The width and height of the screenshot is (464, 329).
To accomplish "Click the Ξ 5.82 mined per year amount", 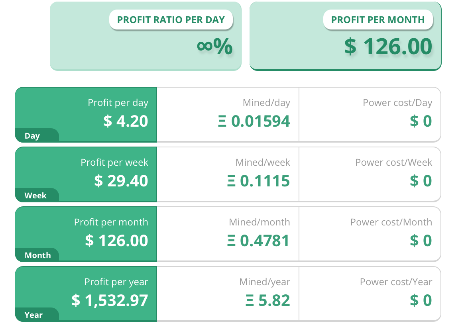I will click(x=267, y=300).
